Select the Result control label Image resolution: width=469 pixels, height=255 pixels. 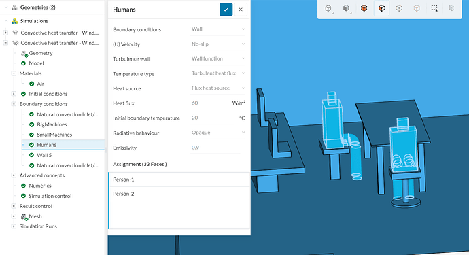point(36,206)
